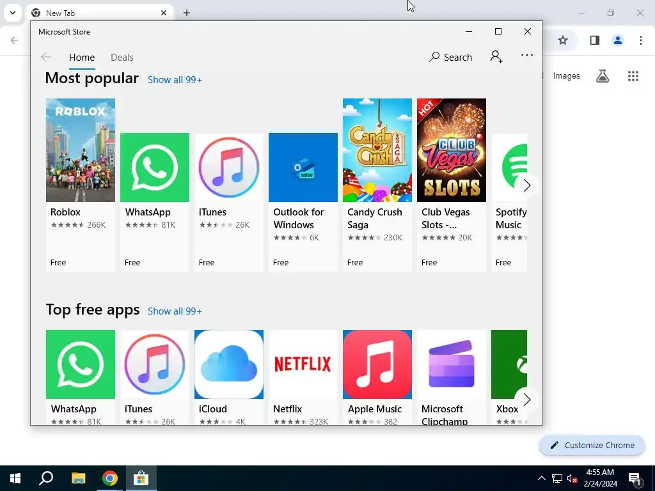Click the Customize Chrome button

592,445
